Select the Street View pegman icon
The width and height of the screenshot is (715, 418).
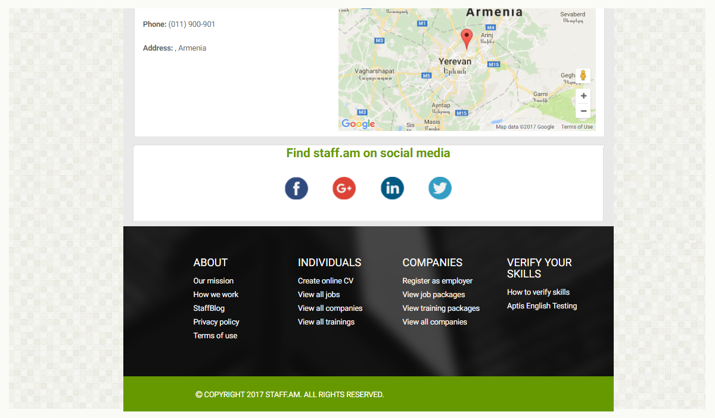583,76
